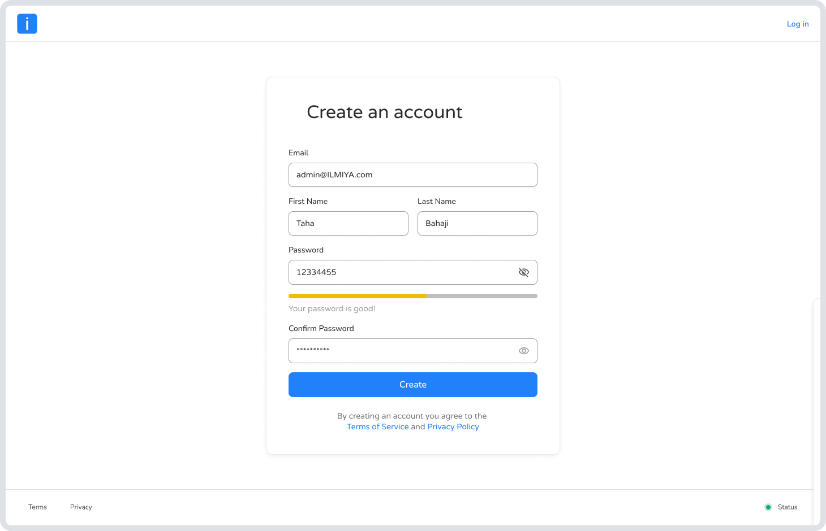The width and height of the screenshot is (826, 531).
Task: Show the Confirm Password text via the eye icon
Action: (x=524, y=351)
